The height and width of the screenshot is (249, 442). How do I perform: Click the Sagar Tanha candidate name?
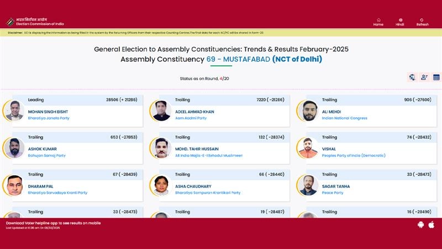tap(335, 186)
